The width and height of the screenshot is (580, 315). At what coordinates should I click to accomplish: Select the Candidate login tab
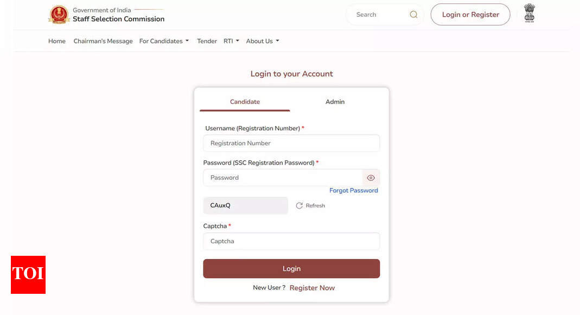245,102
